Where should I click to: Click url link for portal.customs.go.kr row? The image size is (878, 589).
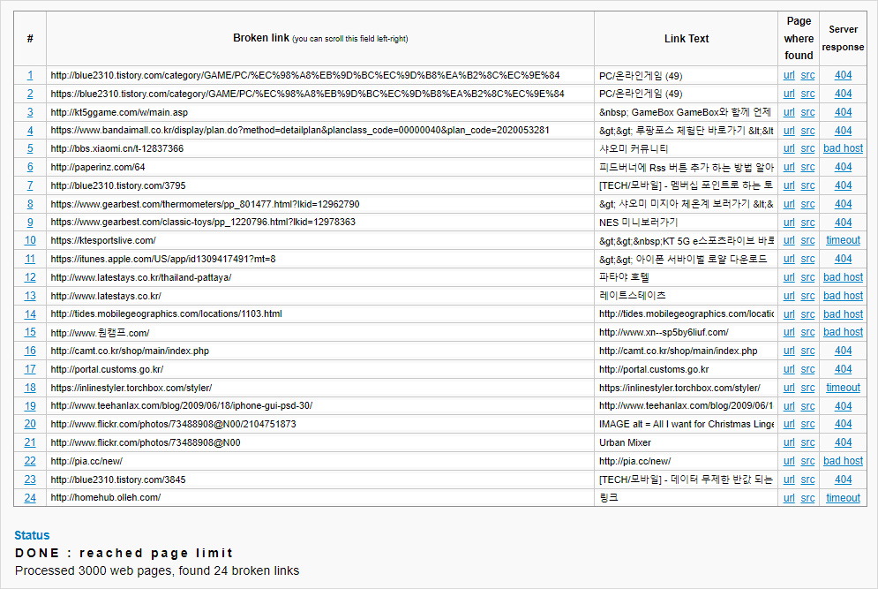point(789,369)
